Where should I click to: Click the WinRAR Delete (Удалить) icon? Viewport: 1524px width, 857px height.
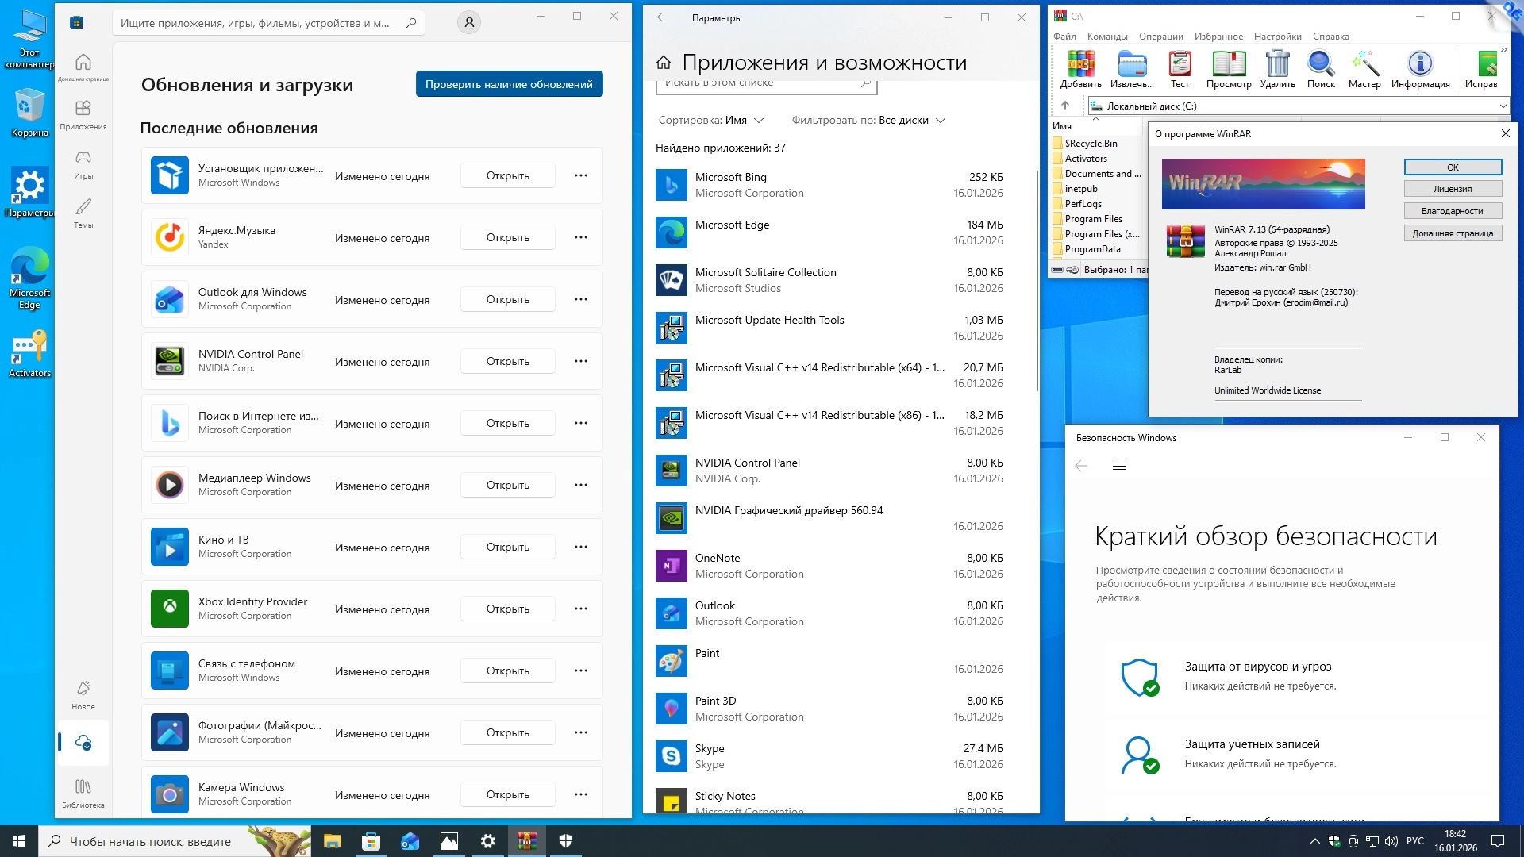pos(1277,68)
